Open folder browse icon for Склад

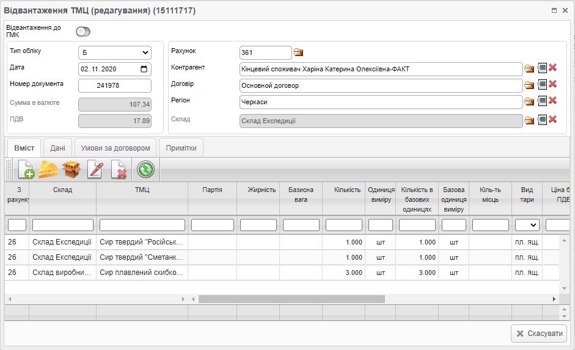click(x=529, y=121)
